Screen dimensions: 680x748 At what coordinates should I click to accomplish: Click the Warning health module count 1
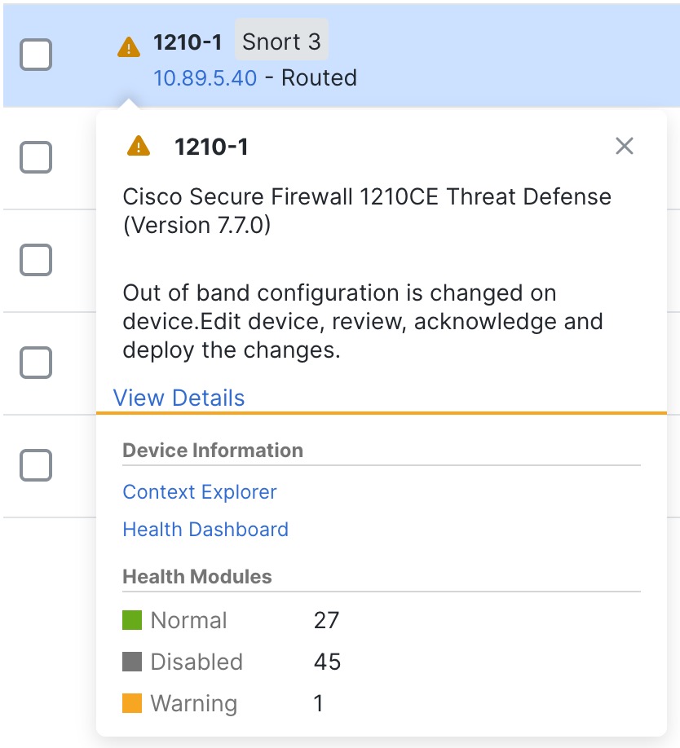tap(319, 703)
